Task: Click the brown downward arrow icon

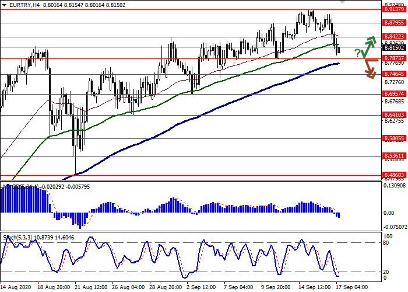Action: 369,68
